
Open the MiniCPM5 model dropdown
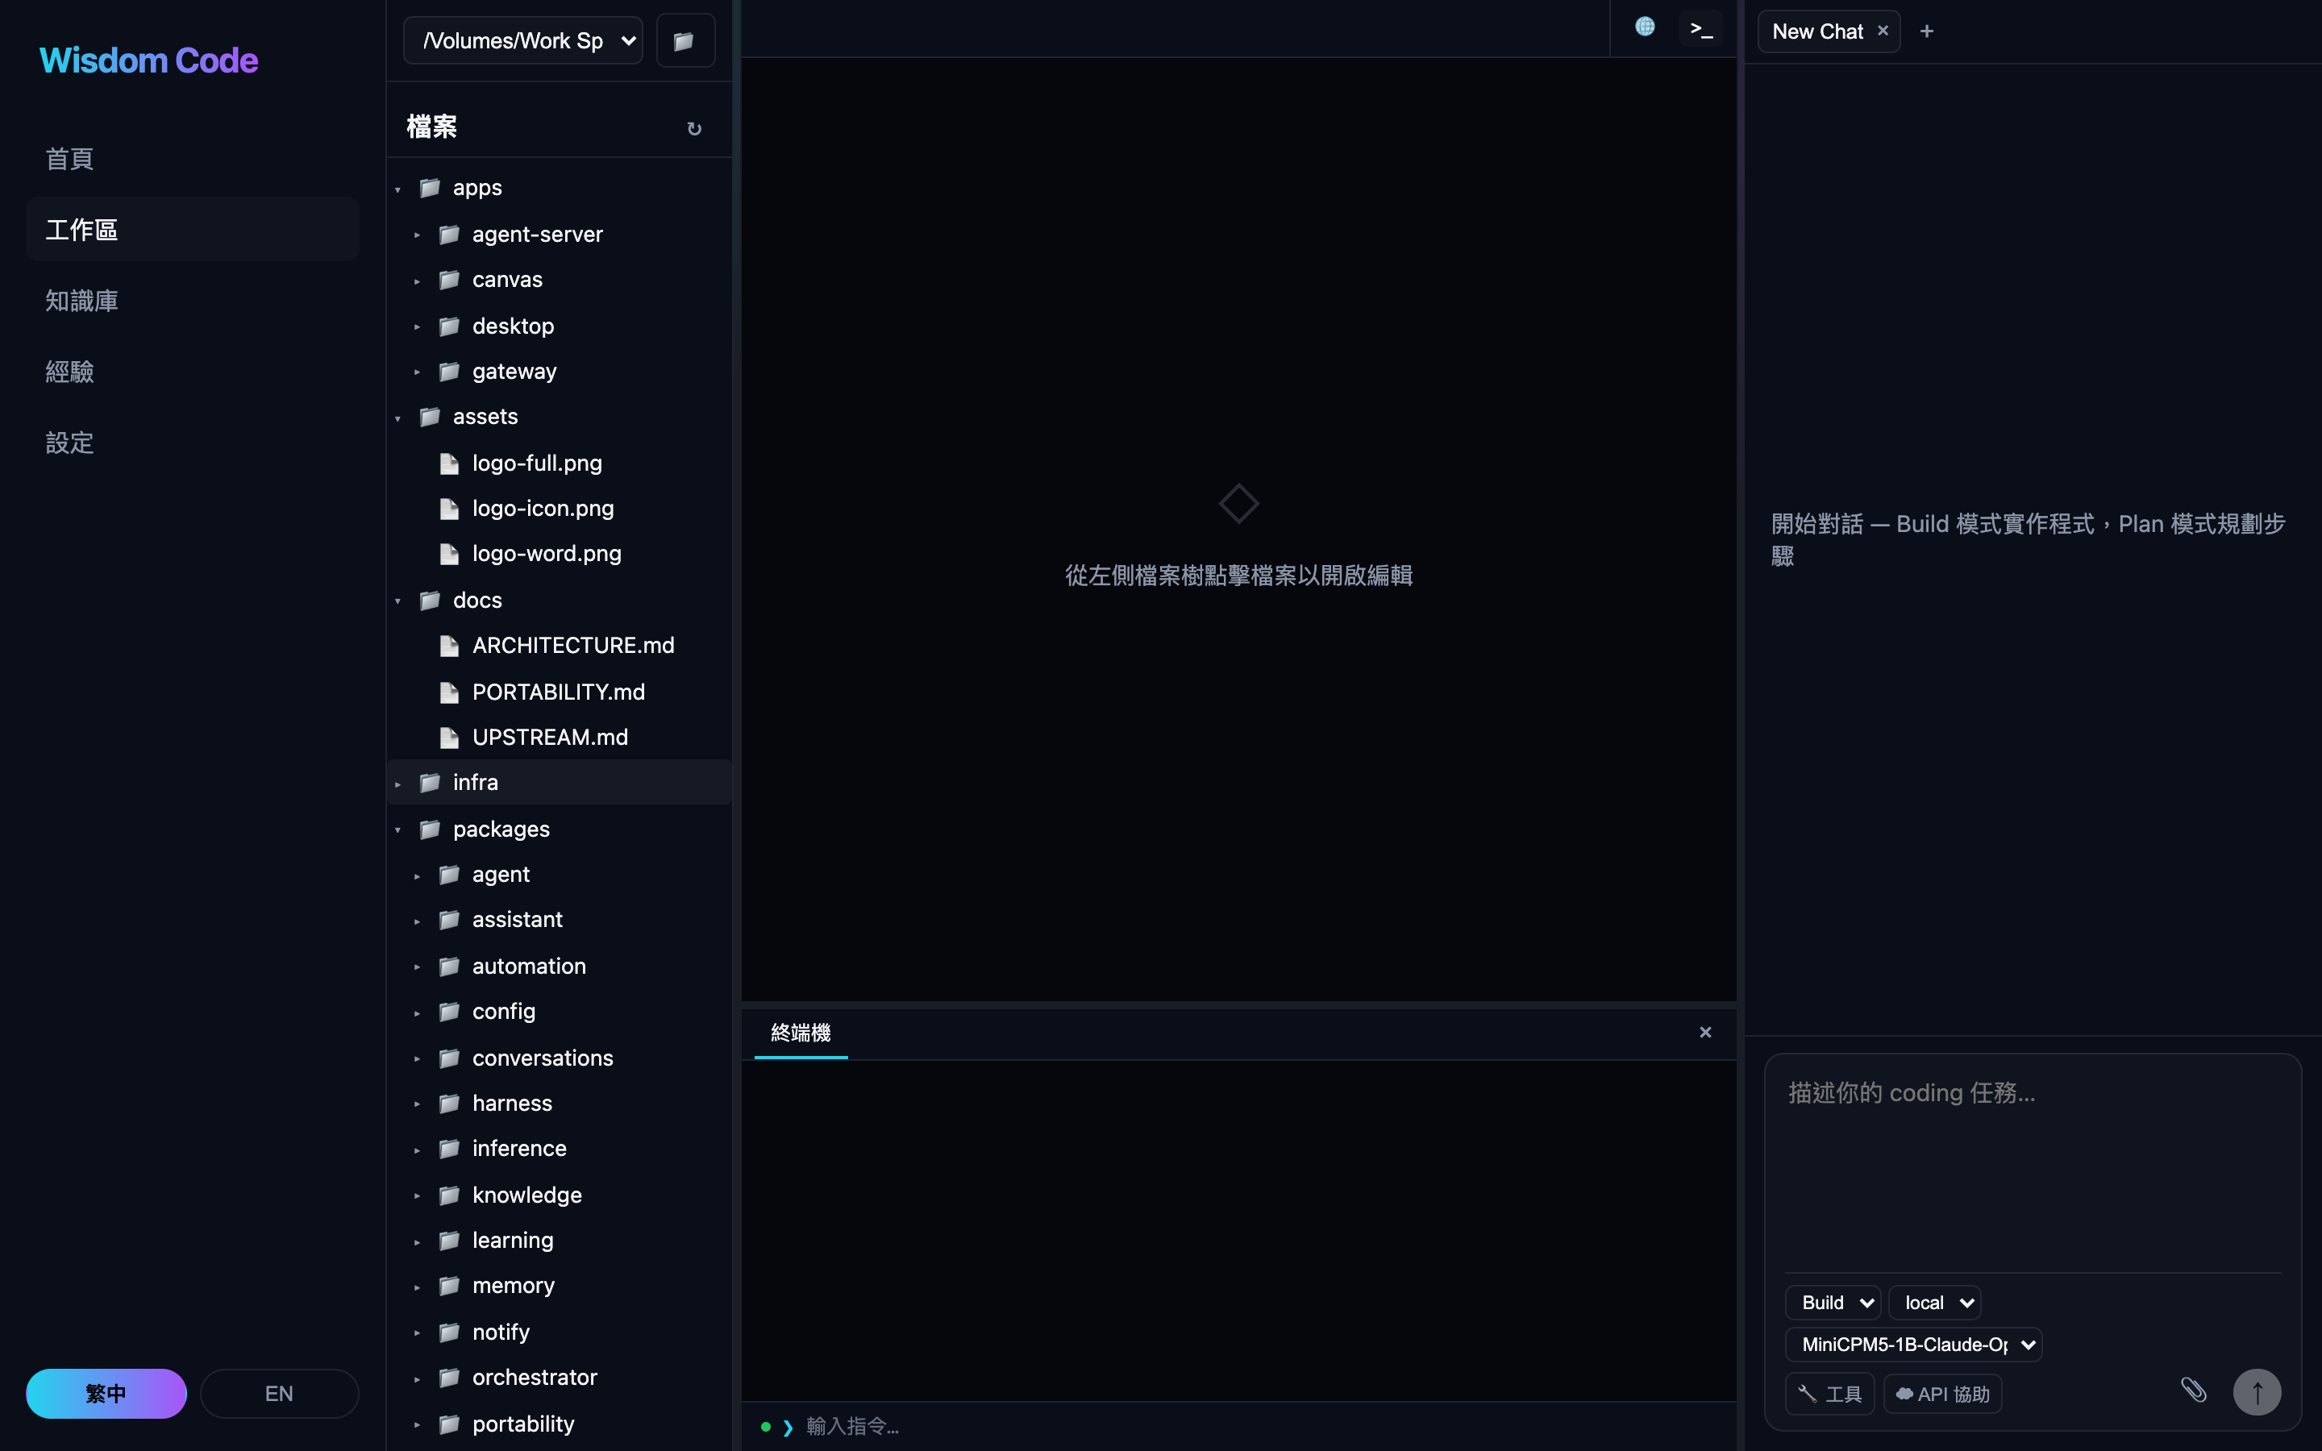click(x=1913, y=1345)
